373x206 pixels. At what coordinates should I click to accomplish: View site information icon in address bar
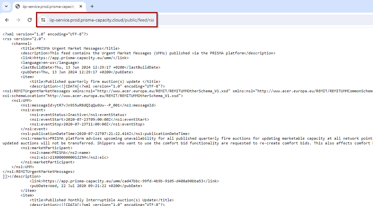coord(43,20)
